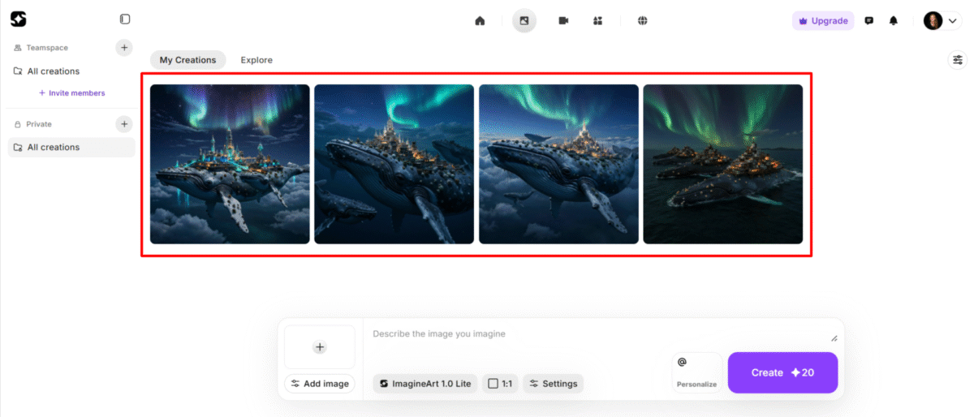Collapse the sidebar panel toggle
This screenshot has height=417, width=974.
point(124,19)
